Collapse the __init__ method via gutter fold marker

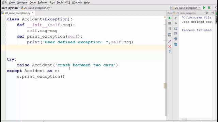(x=5, y=25)
